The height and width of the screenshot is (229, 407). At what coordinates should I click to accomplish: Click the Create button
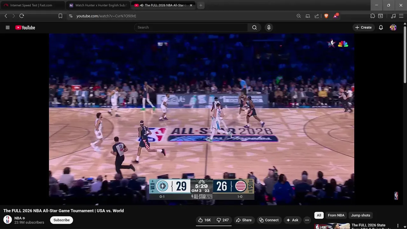point(363,27)
